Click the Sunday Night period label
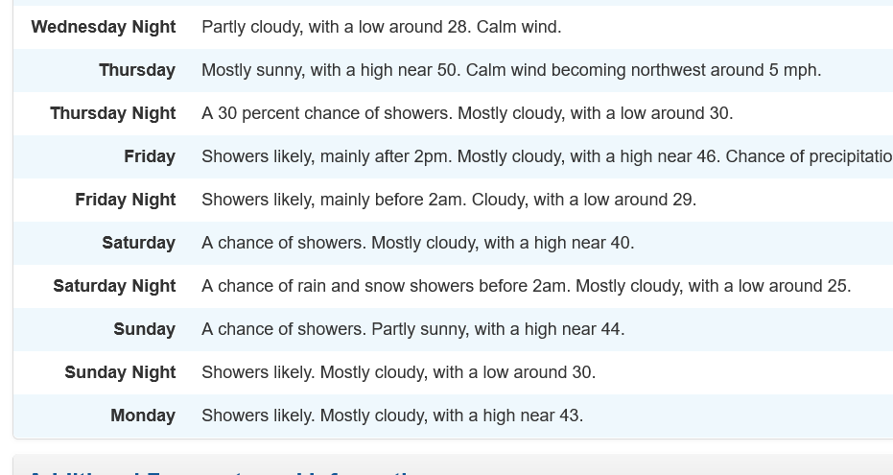893x475 pixels. pos(120,372)
